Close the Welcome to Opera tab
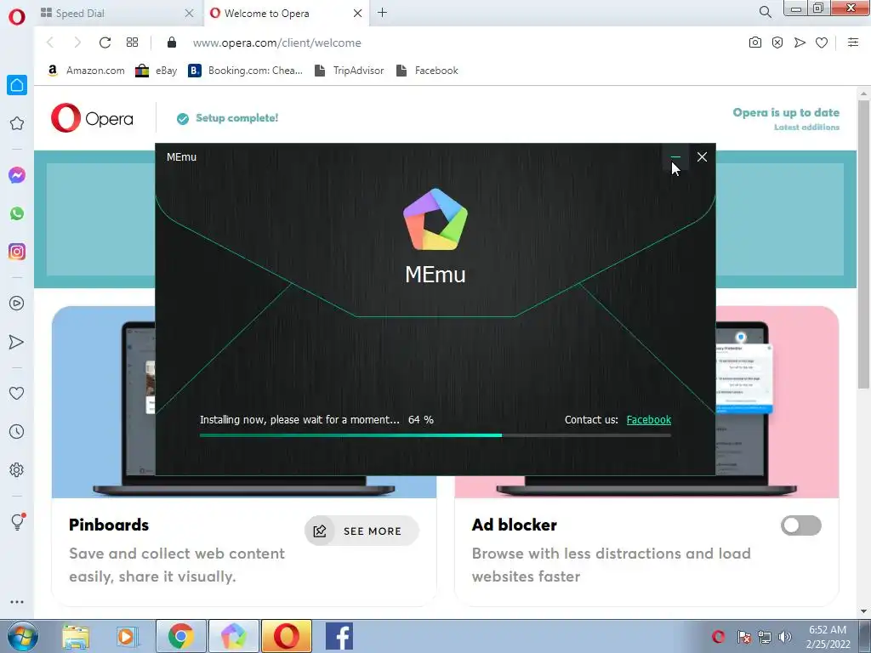The width and height of the screenshot is (871, 653). tap(358, 13)
